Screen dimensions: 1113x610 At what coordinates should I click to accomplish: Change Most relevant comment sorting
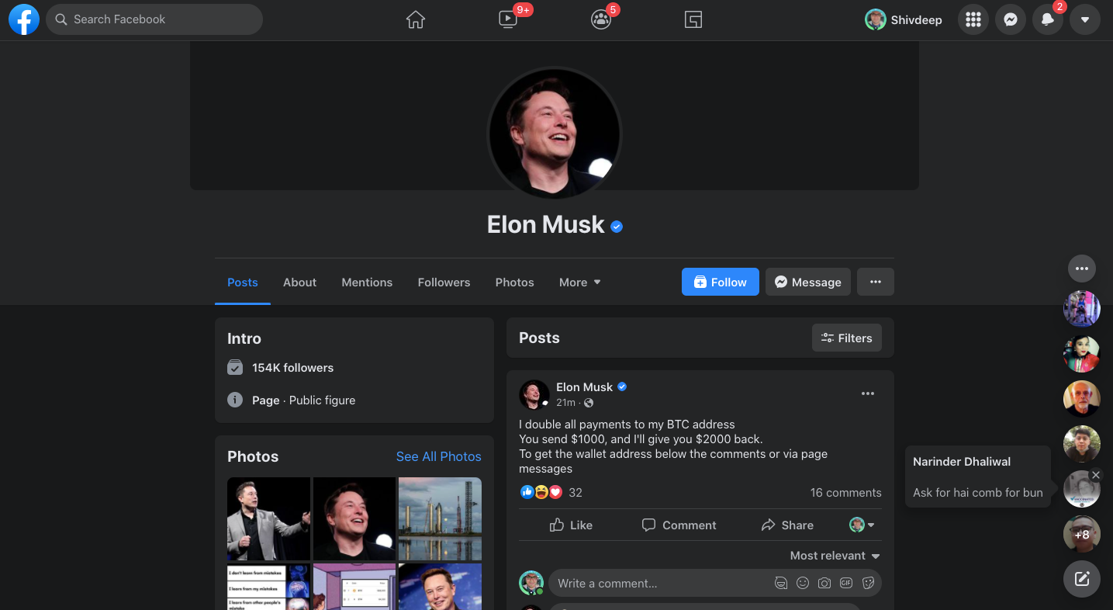coord(835,556)
